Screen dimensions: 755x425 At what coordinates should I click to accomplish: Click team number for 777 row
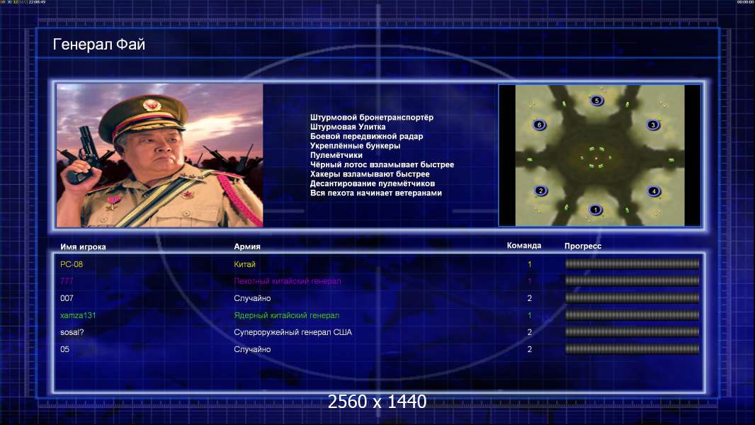pos(530,281)
